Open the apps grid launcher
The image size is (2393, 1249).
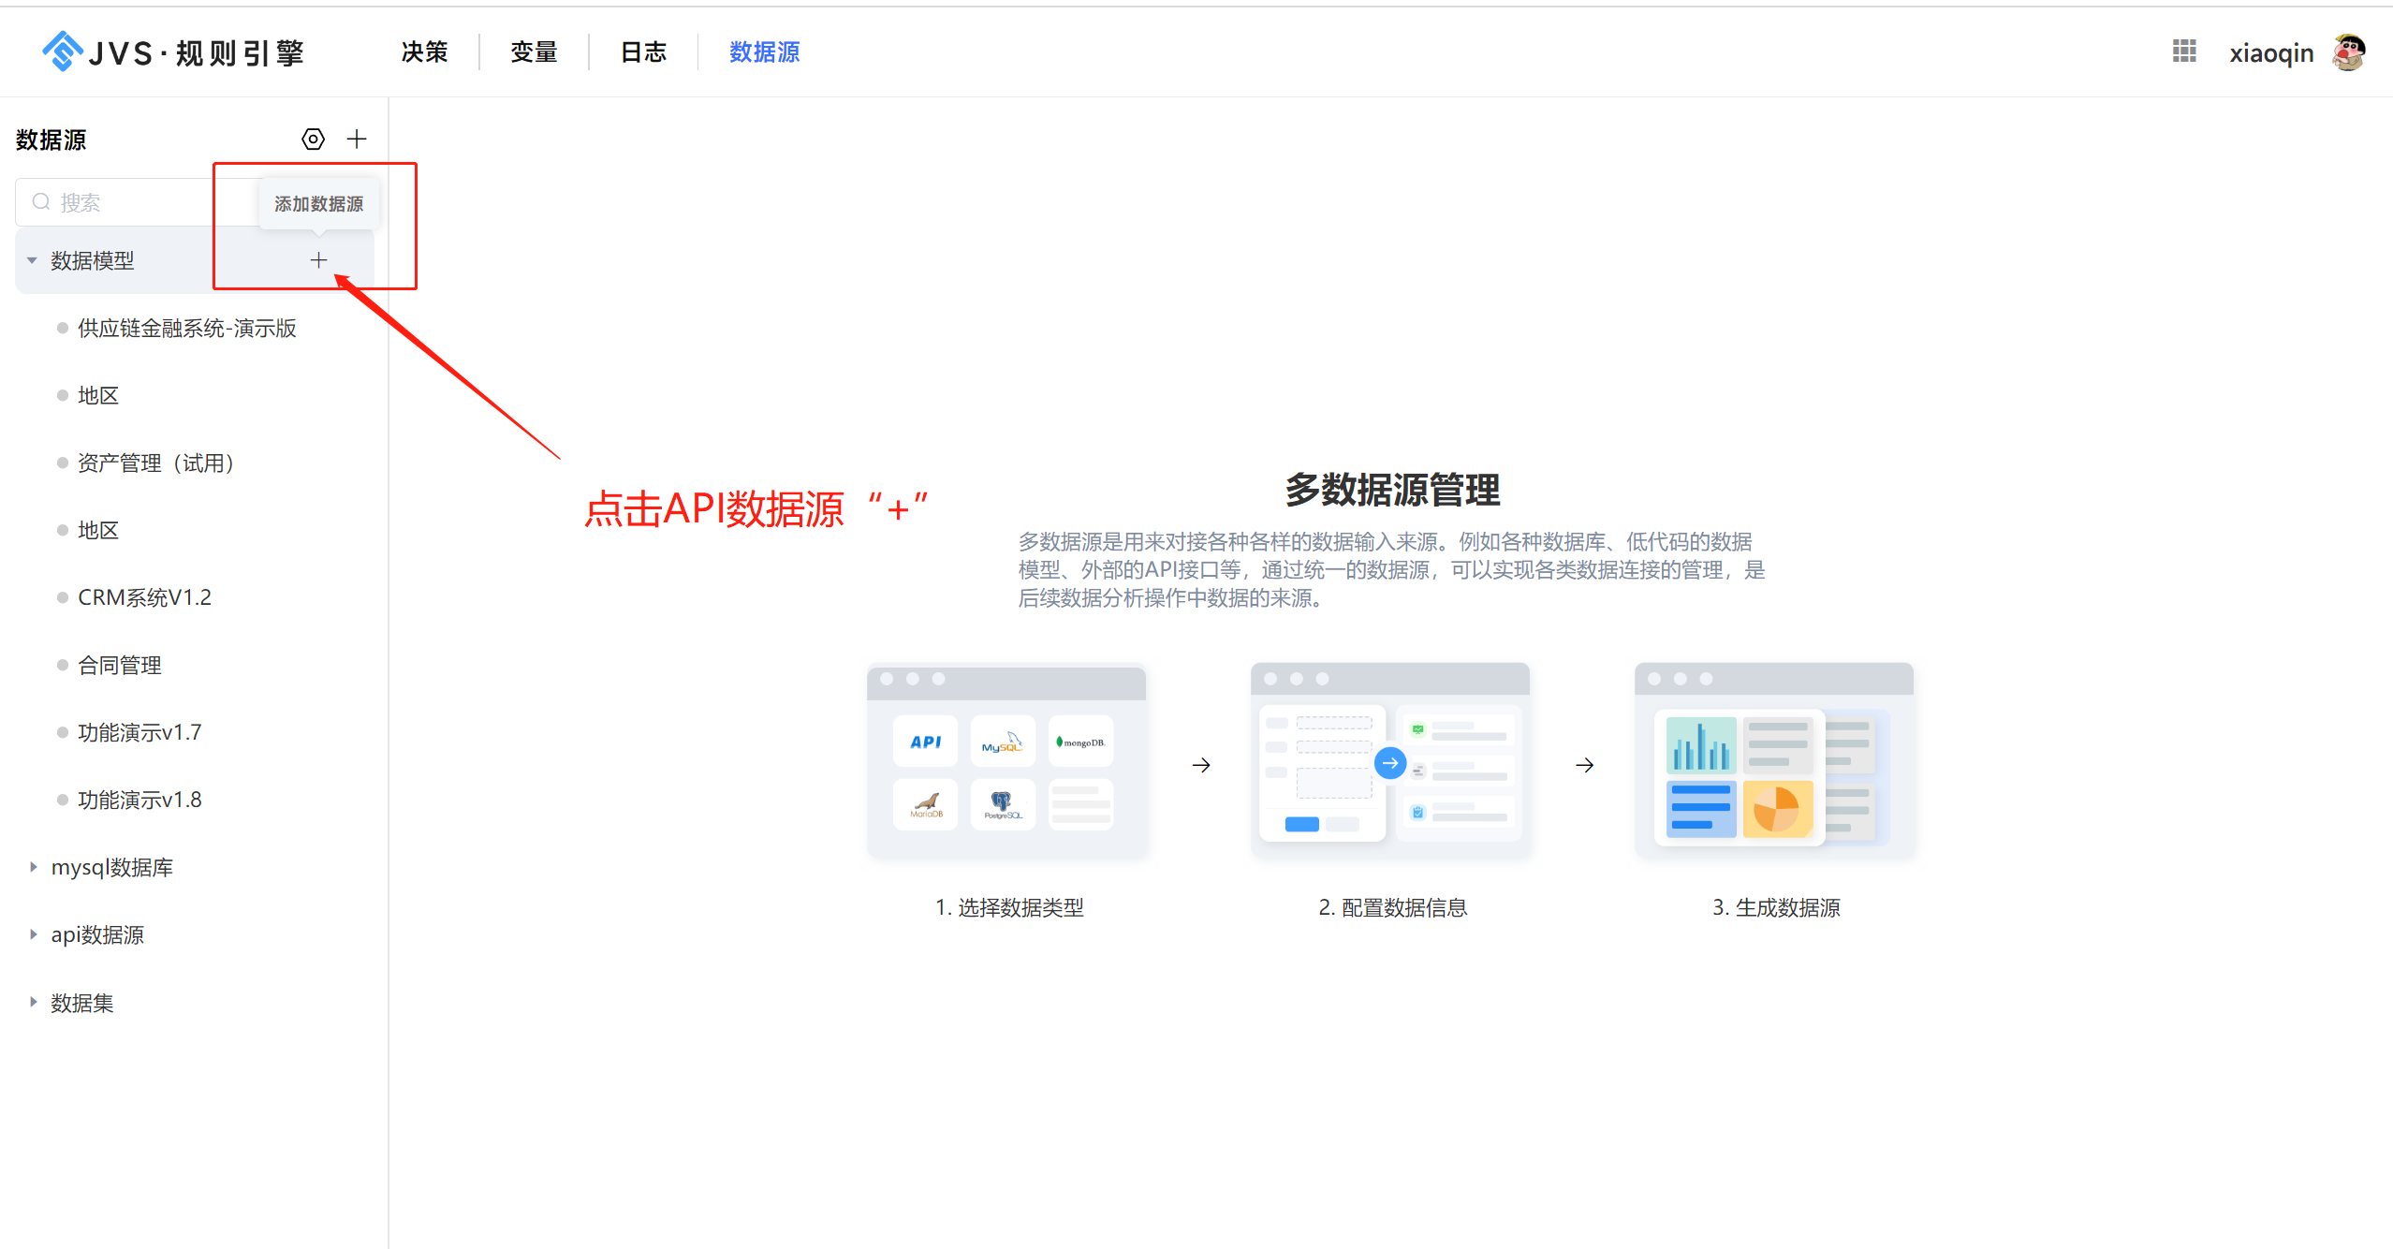point(2183,51)
